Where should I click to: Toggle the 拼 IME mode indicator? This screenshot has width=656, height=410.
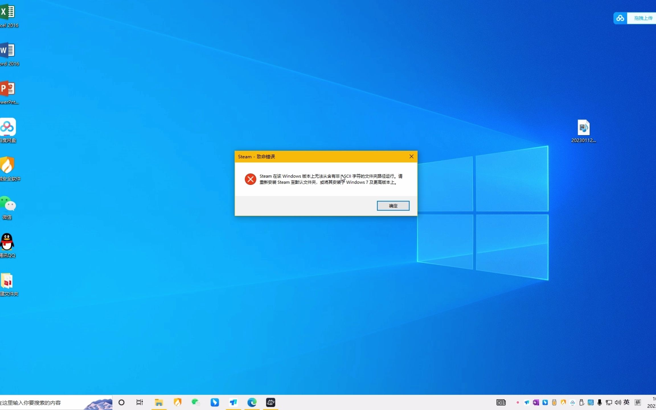point(638,402)
